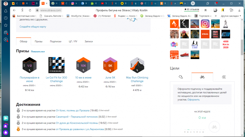
Task: Open the bearded runner club thumbnail
Action: 184,34
